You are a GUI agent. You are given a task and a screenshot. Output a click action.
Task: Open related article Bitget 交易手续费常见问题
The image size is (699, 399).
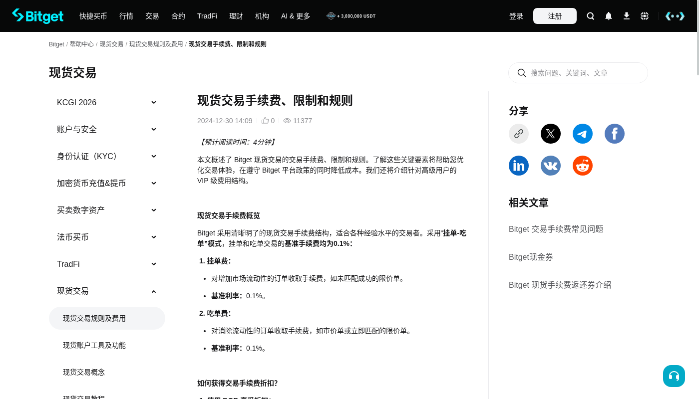(x=556, y=229)
